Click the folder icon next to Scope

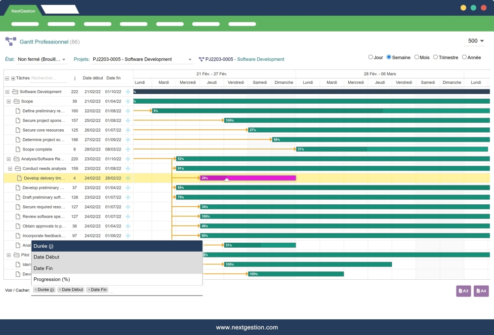click(15, 101)
